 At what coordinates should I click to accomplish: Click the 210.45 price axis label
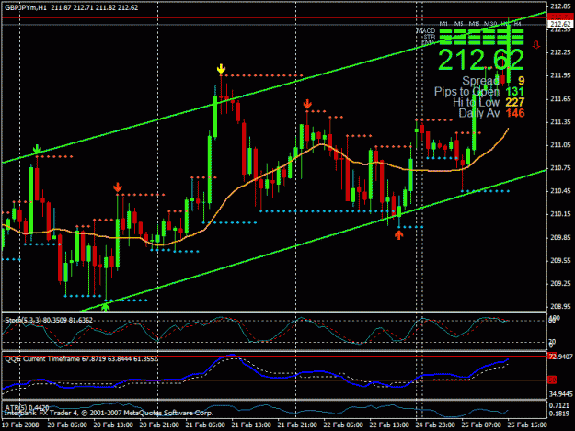[560, 191]
